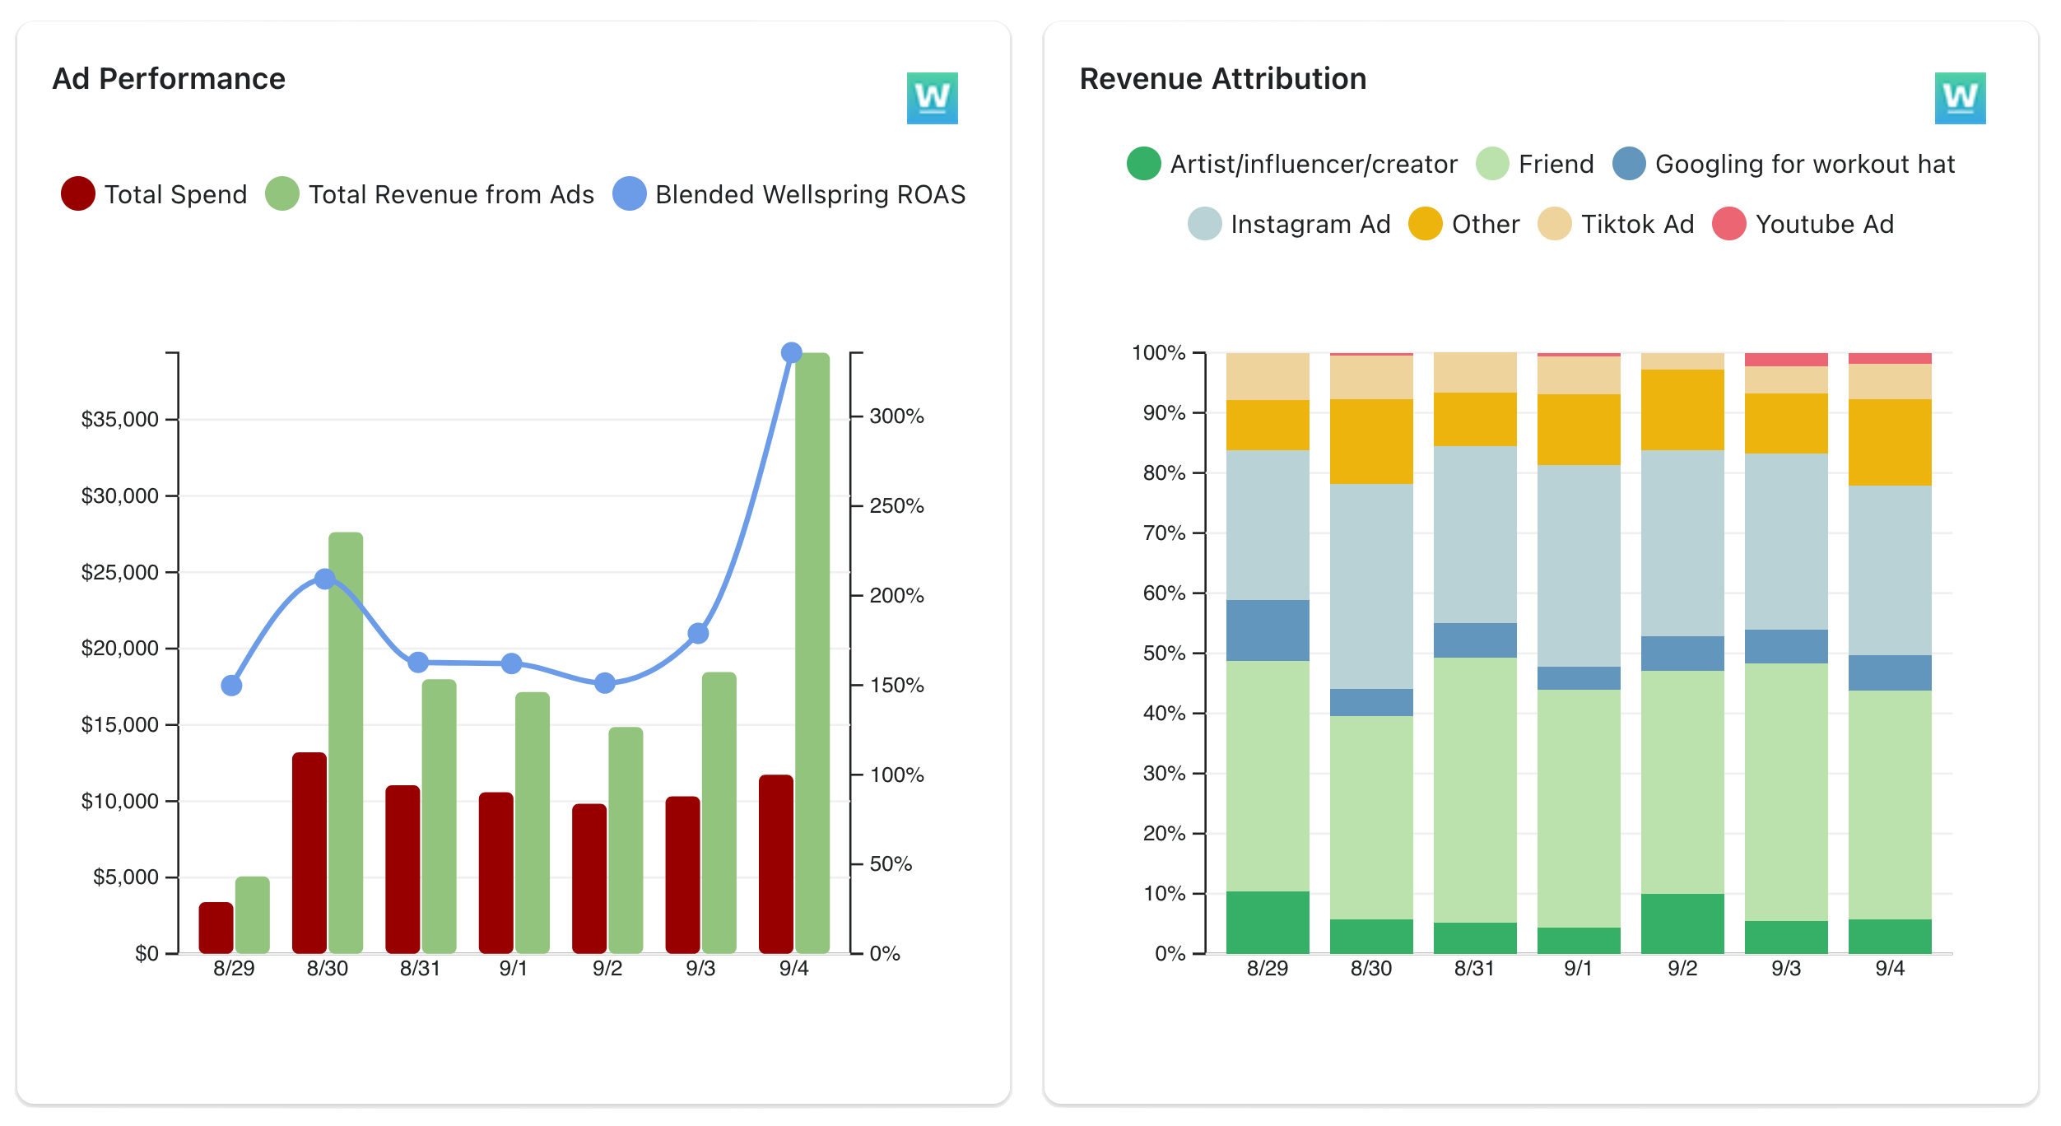Click the Other legend marker
This screenshot has width=2061, height=1126.
pyautogui.click(x=1425, y=224)
